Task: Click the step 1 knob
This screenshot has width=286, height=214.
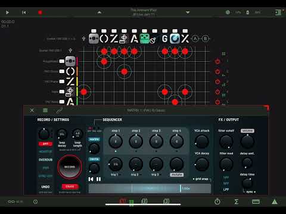Action: [x=116, y=141]
